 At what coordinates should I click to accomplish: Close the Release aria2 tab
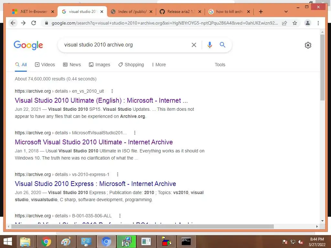200,12
